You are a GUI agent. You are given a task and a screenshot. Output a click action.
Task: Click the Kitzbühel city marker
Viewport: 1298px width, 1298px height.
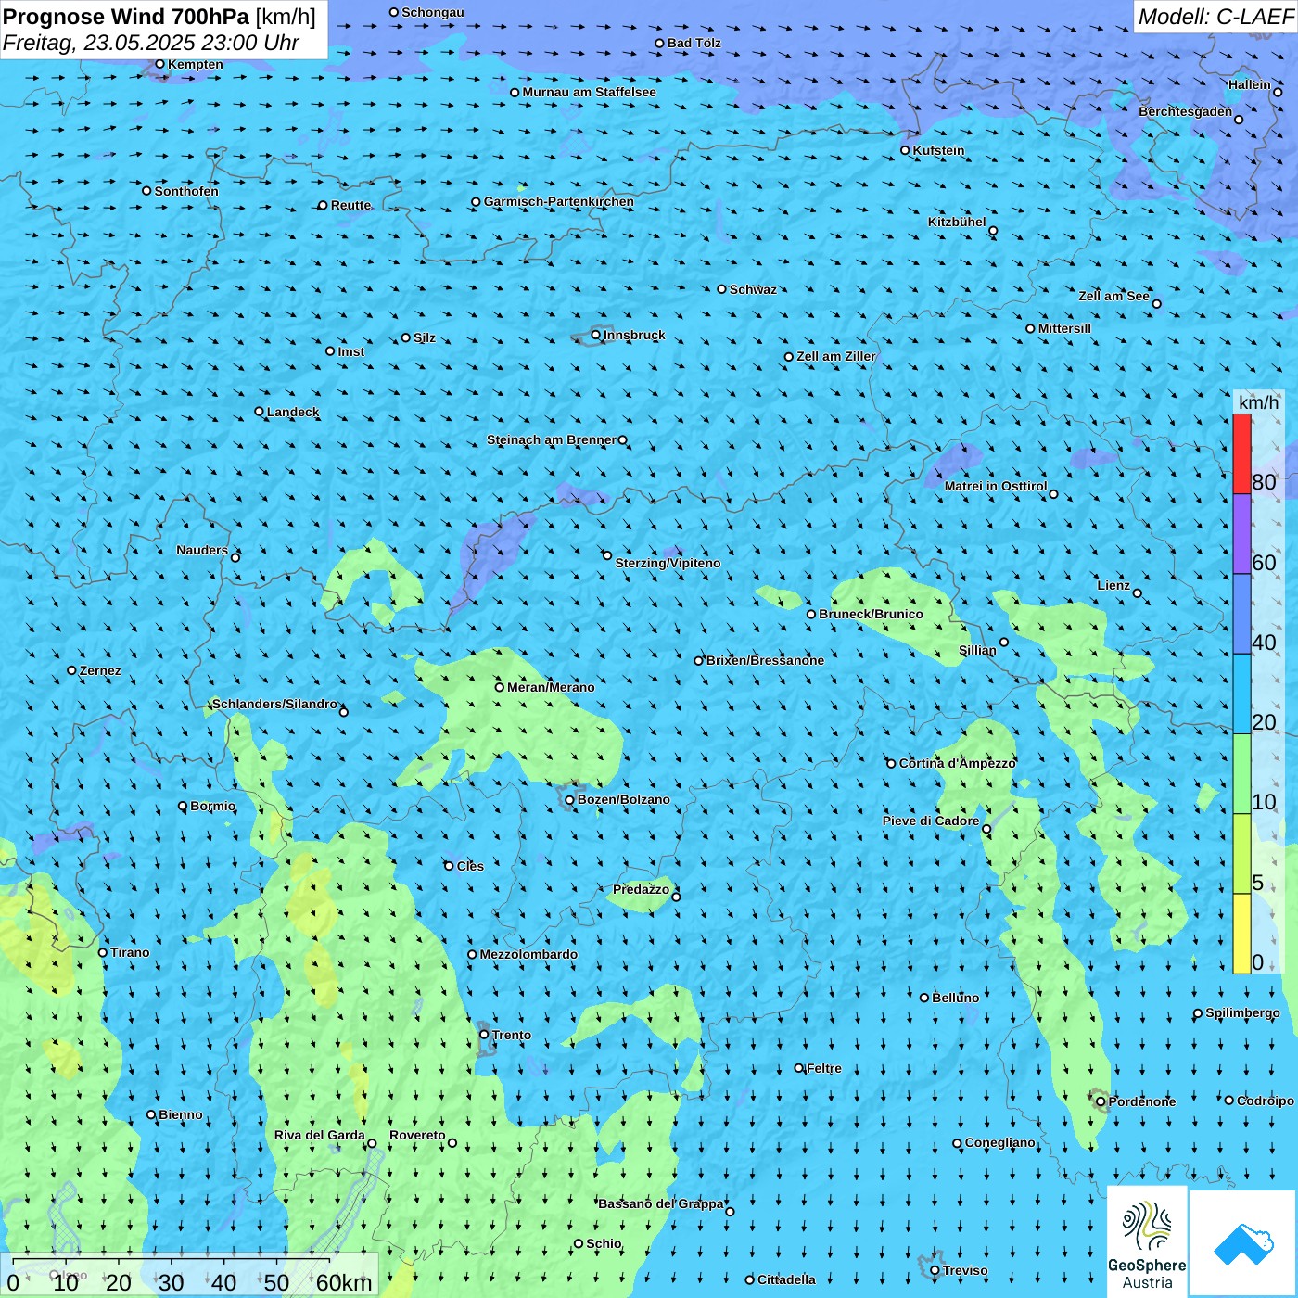tap(993, 231)
